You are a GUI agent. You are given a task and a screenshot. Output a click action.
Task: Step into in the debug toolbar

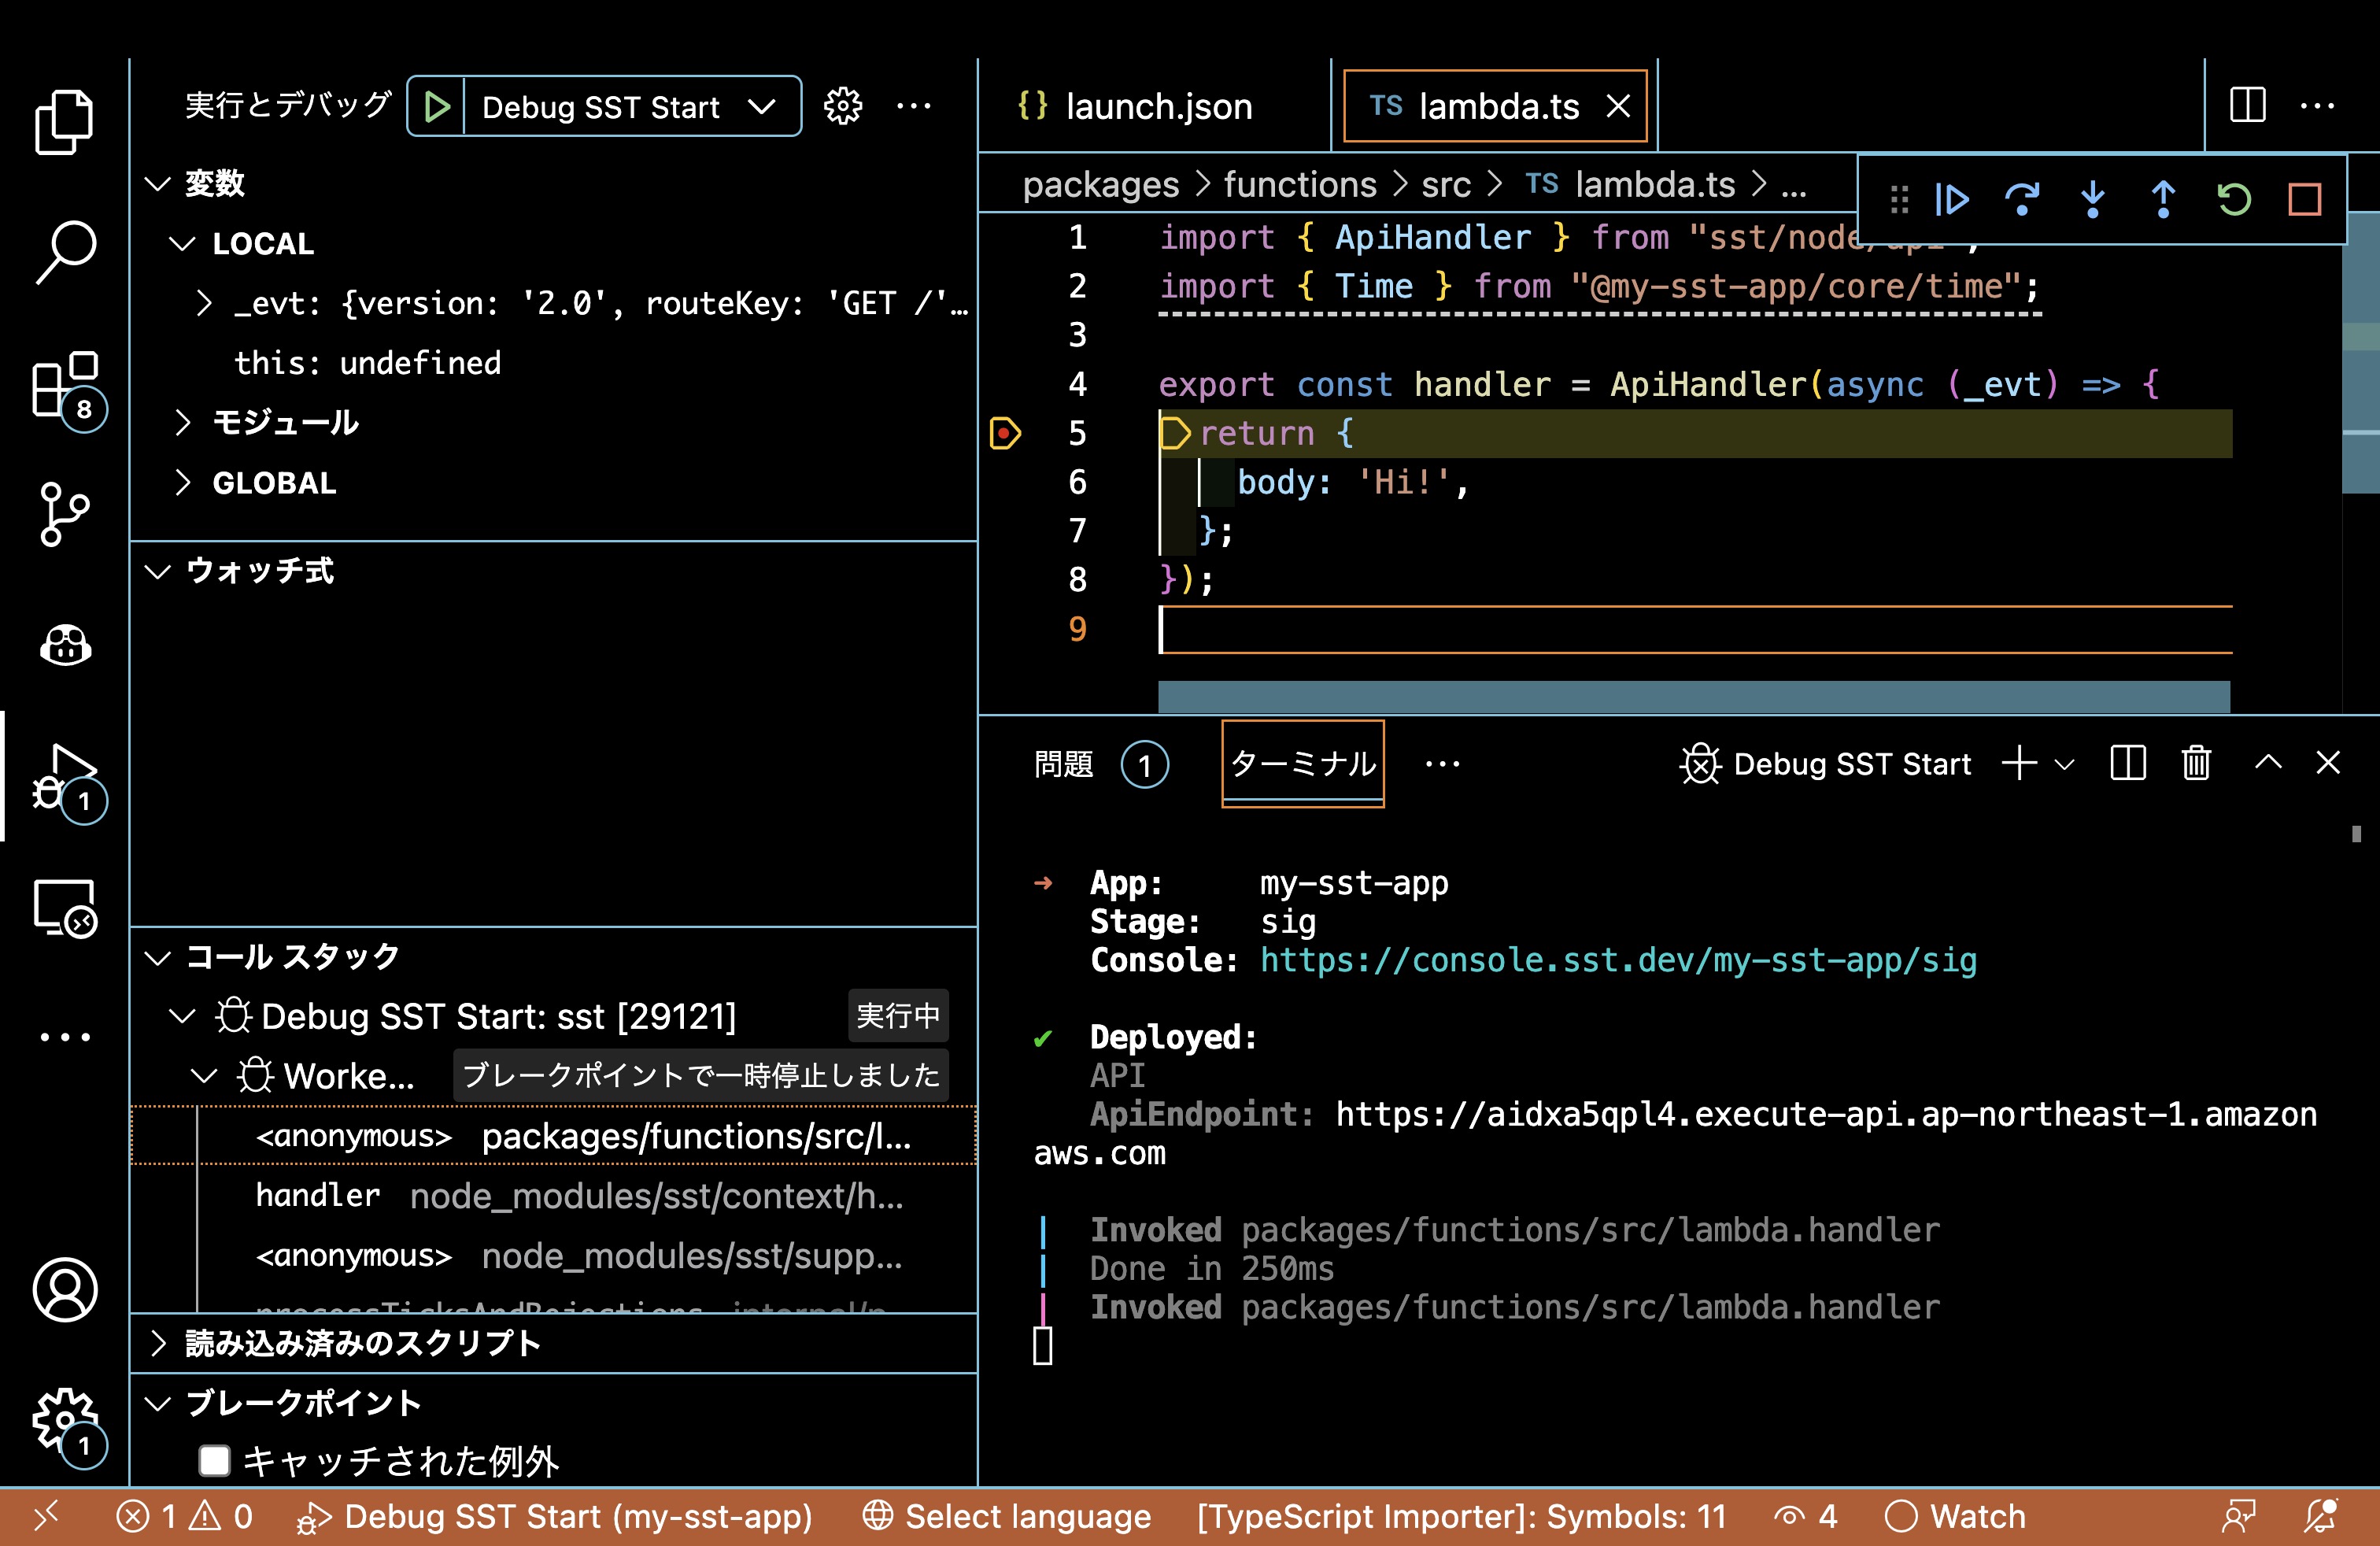(2093, 200)
